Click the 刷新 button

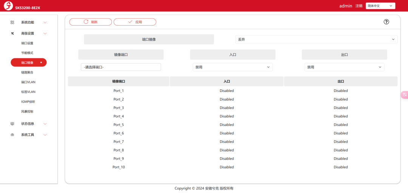[91, 22]
